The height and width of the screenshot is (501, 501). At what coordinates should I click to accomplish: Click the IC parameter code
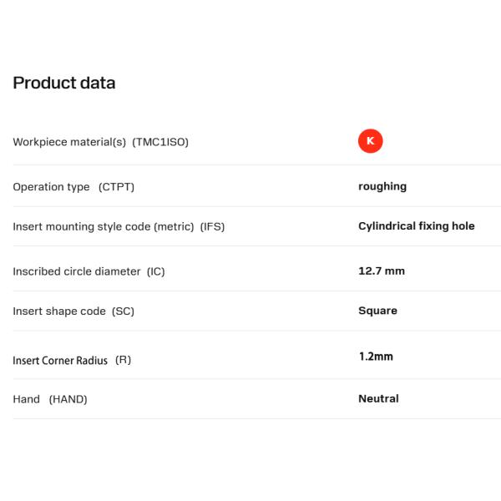(155, 271)
